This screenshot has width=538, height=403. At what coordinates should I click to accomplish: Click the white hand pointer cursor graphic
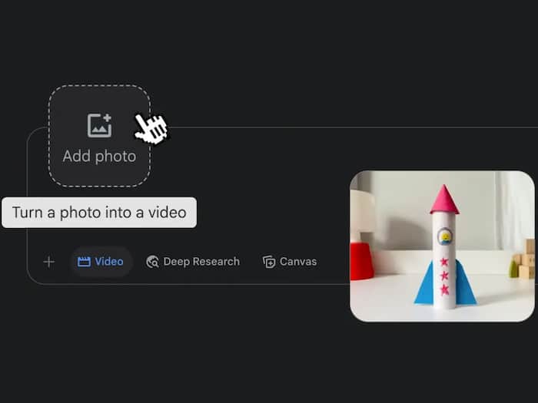(151, 128)
